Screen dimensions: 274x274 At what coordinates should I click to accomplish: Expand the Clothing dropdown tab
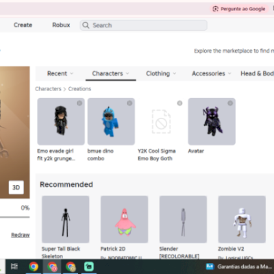click(x=161, y=73)
